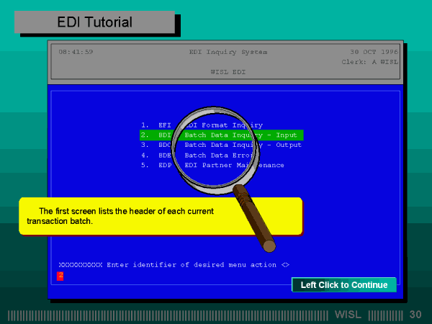This screenshot has height=324, width=432.
Task: Click slide number 30 in footer
Action: coord(415,315)
